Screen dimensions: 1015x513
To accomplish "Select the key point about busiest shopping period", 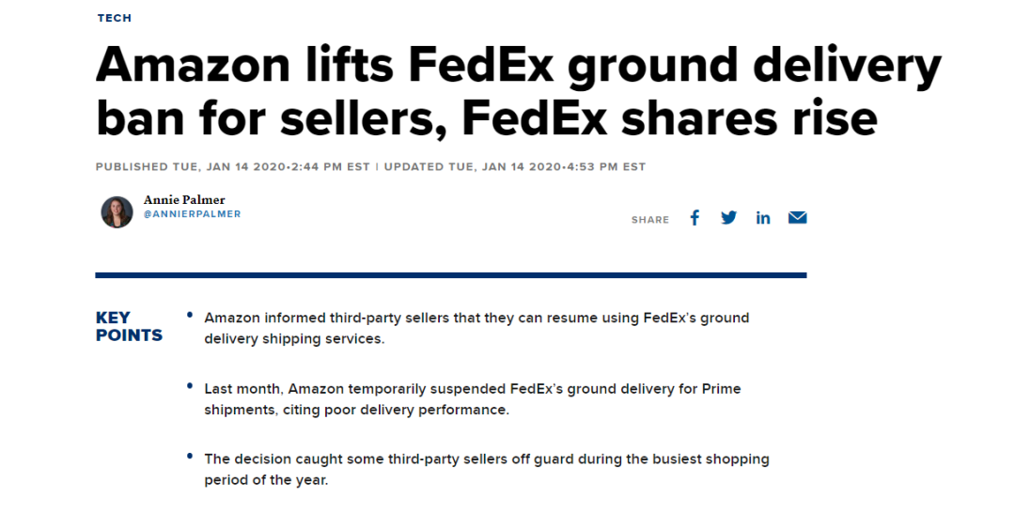I will click(486, 469).
